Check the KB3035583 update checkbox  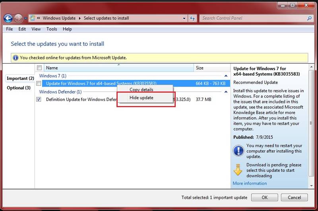39,83
